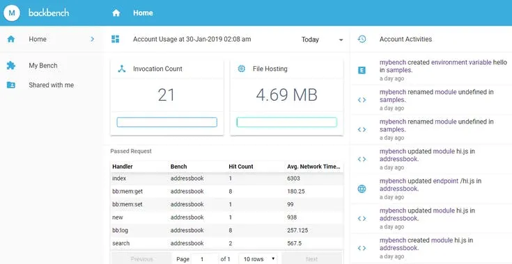Screen dimensions: 512x264
Task: Click the M user avatar icon
Action: [x=12, y=13]
